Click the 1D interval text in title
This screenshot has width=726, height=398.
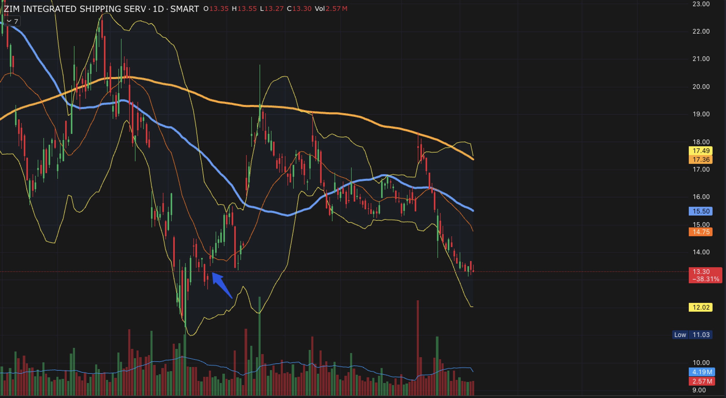click(x=158, y=9)
